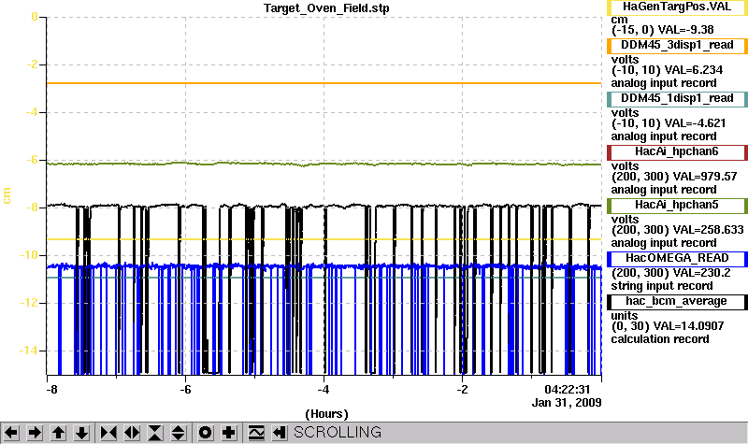Select the hac_bcm_average curve legend
Image resolution: width=748 pixels, height=444 pixels.
(x=677, y=302)
